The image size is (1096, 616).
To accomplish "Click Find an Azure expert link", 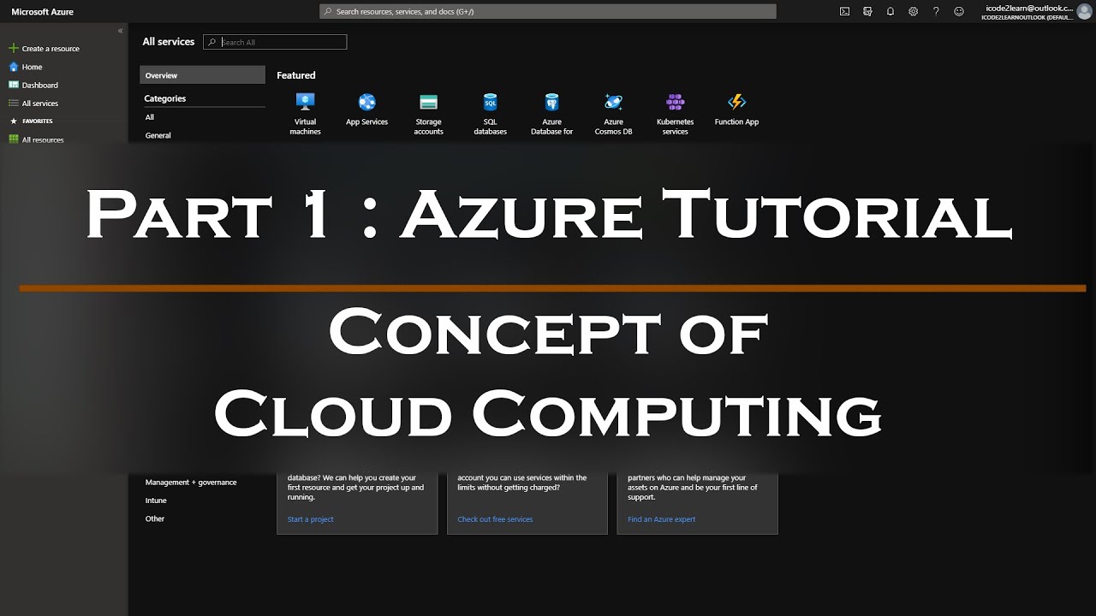I will point(662,519).
